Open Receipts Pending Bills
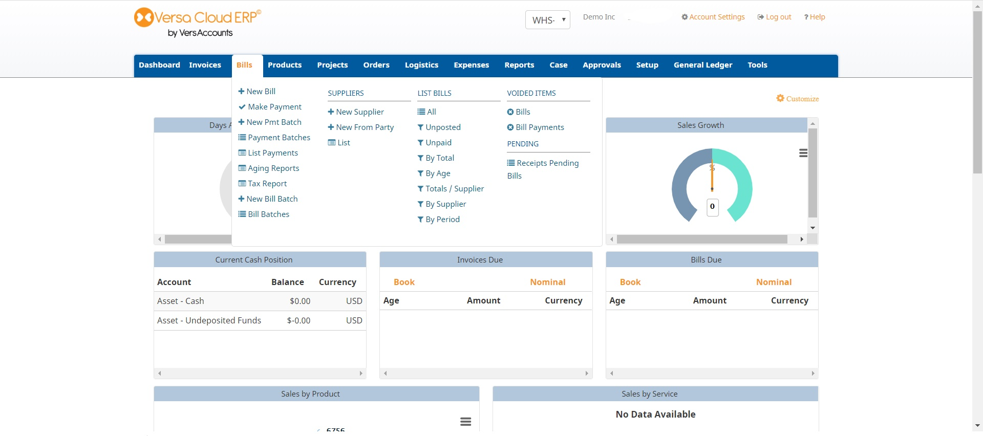Viewport: 983px width, 436px height. [x=543, y=169]
